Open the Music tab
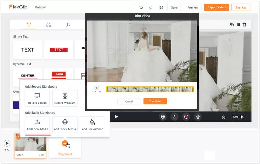Image resolution: width=260 pixels, height=164 pixels. click(68, 25)
